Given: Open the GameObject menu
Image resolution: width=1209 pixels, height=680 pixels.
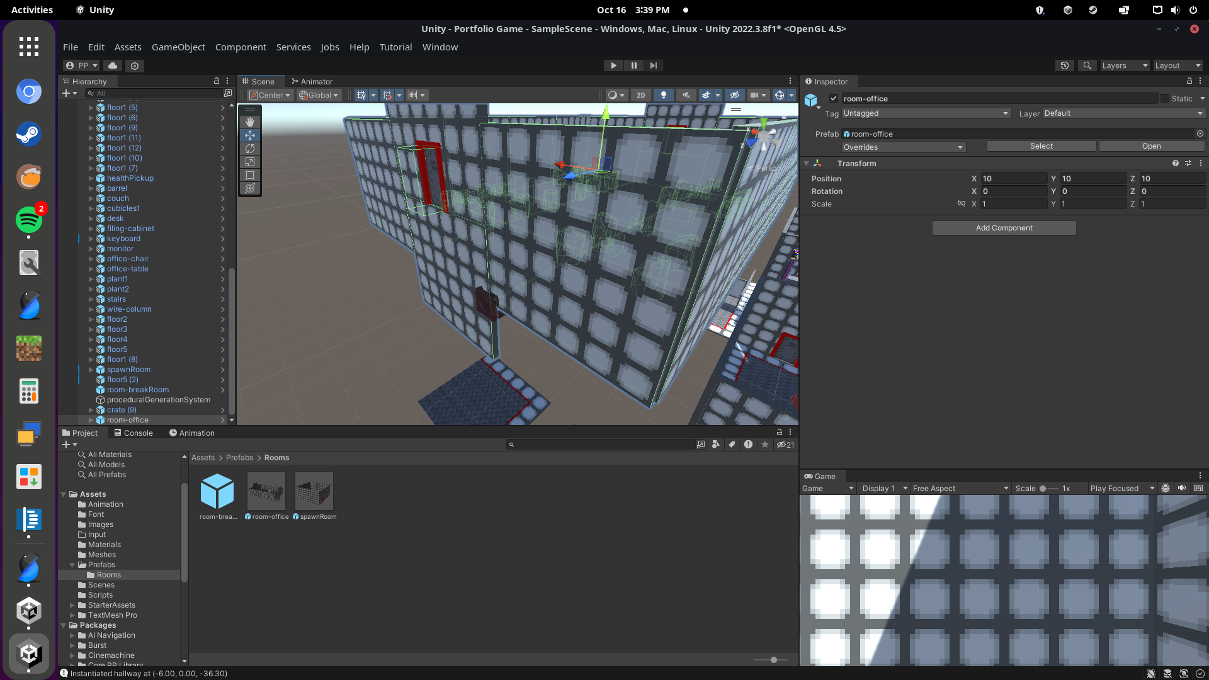Looking at the screenshot, I should coord(178,47).
